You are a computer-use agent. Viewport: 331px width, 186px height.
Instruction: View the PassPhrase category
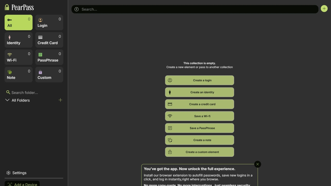[x=49, y=57]
